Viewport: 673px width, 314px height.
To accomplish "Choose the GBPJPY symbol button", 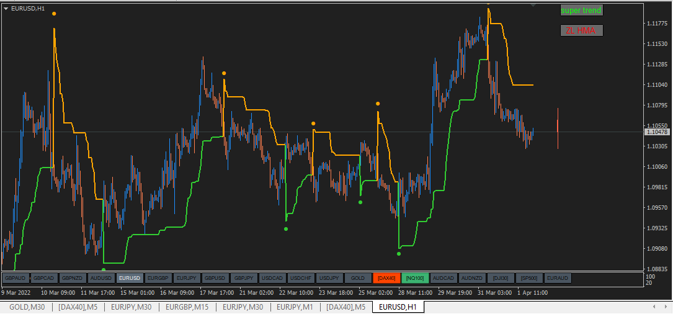I will 244,279.
